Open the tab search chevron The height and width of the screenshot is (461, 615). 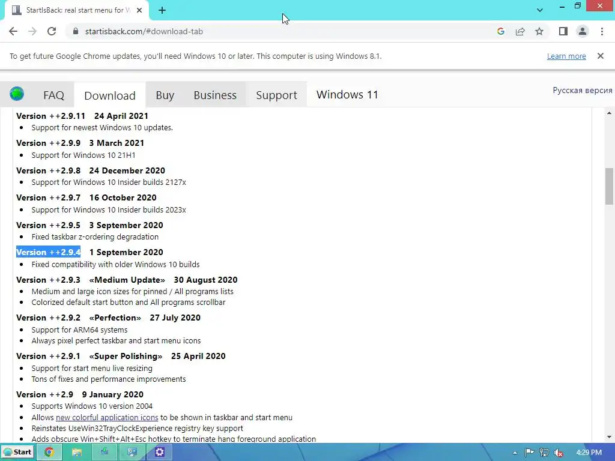[540, 10]
